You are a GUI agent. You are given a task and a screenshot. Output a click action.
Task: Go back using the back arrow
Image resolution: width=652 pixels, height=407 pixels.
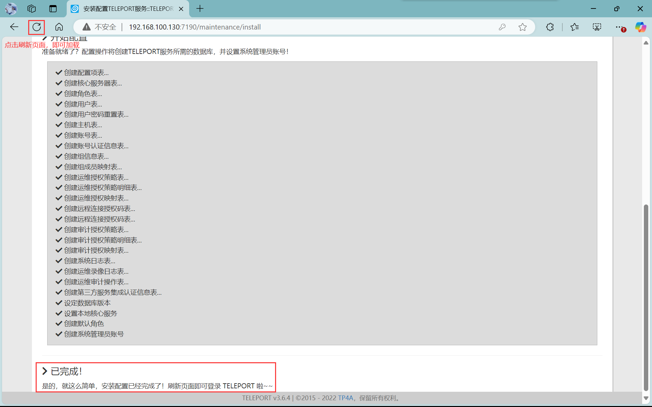point(14,27)
